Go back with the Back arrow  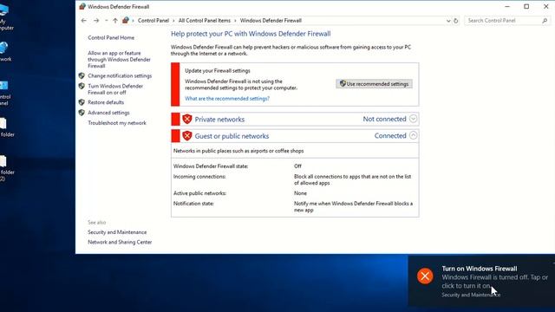(84, 21)
